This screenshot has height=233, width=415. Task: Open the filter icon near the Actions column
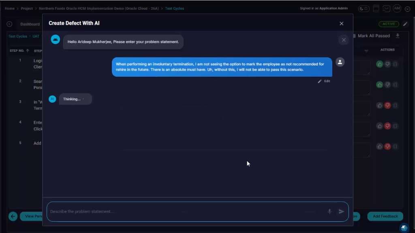[366, 51]
